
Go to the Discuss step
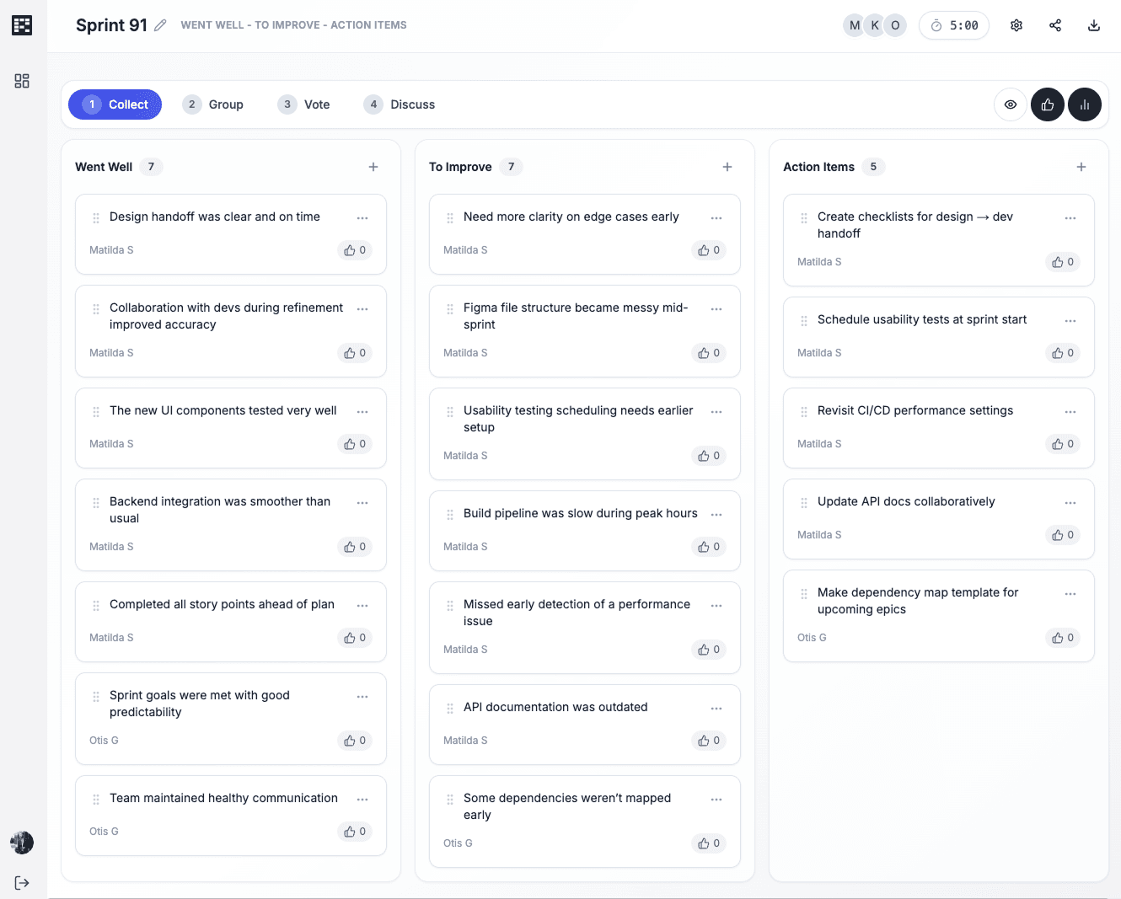pyautogui.click(x=400, y=104)
